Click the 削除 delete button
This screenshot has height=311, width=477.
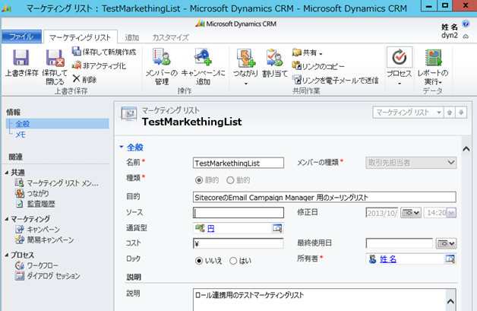pos(84,80)
